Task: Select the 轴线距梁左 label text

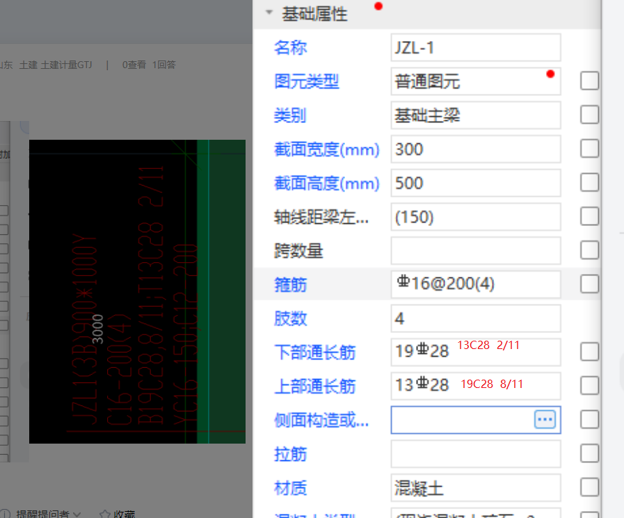Action: [321, 217]
